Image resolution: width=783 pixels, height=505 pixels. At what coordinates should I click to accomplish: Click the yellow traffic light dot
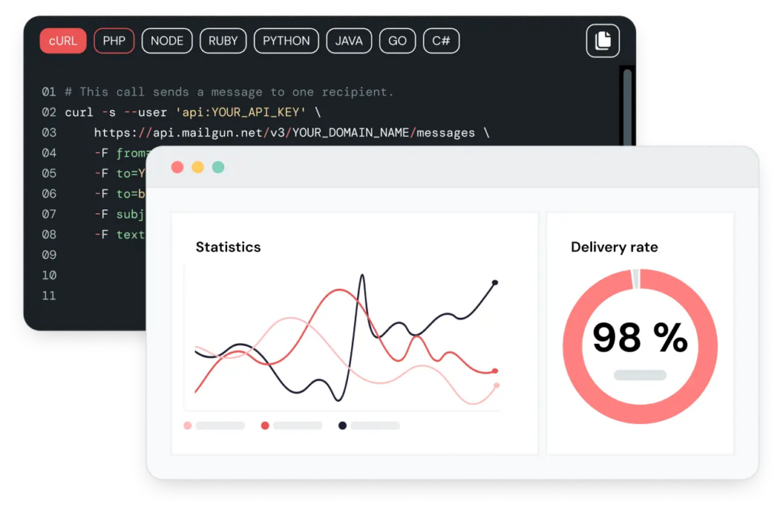click(197, 167)
